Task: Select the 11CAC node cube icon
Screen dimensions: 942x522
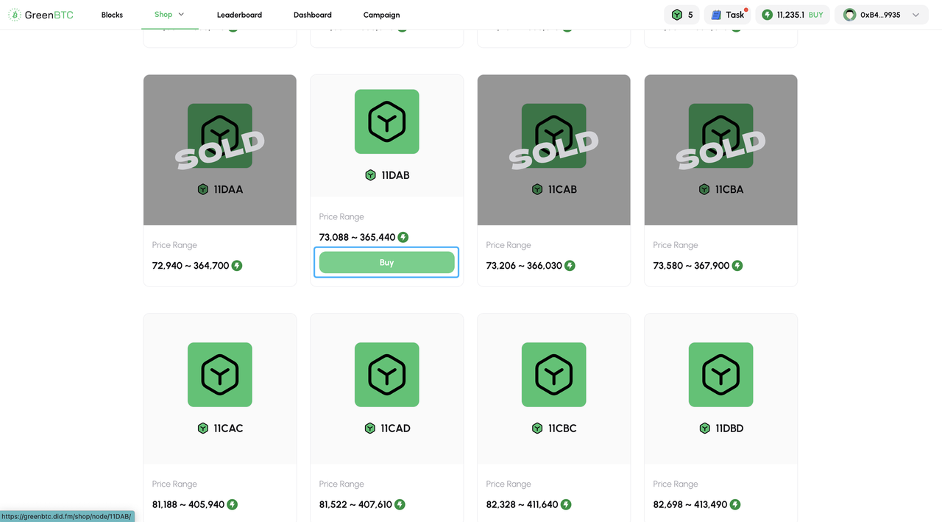Action: click(219, 375)
